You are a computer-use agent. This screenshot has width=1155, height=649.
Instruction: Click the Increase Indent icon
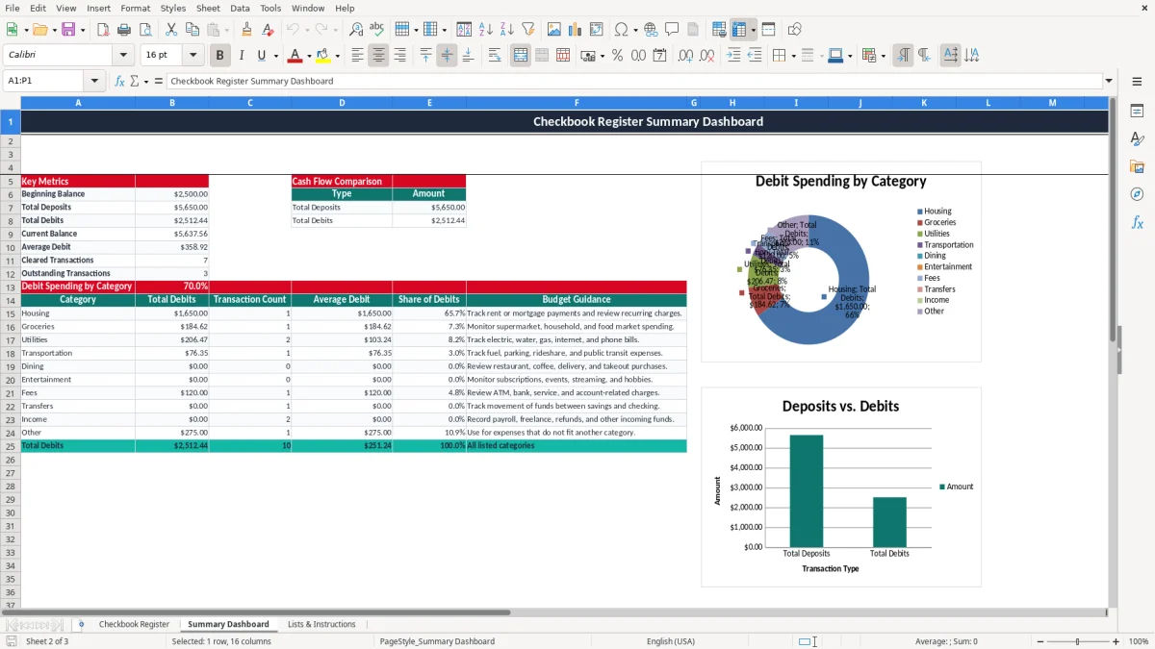(x=733, y=56)
